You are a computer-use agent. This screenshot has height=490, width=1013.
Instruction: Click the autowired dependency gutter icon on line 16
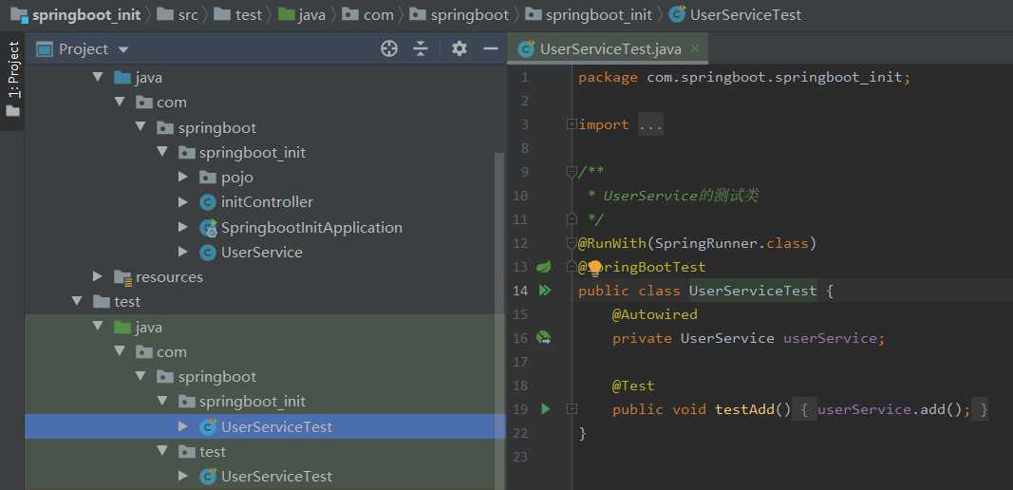click(544, 337)
